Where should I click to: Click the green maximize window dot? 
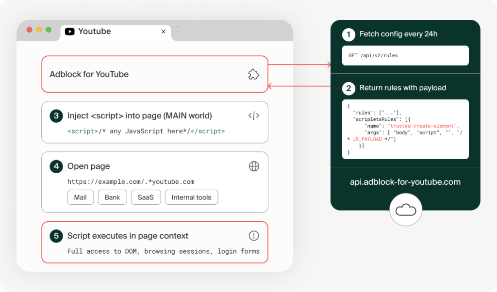[x=49, y=30]
